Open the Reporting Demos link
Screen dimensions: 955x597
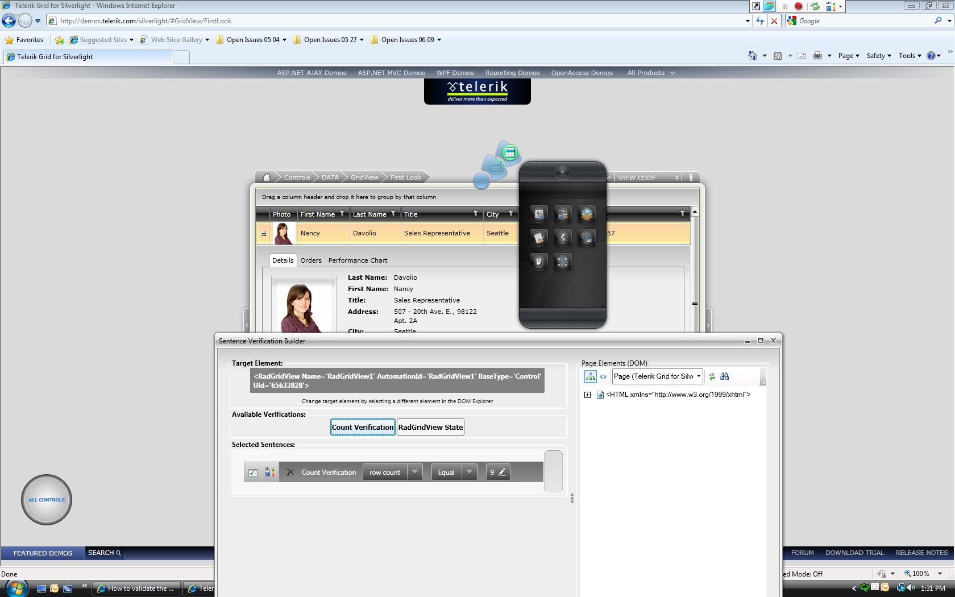click(512, 73)
